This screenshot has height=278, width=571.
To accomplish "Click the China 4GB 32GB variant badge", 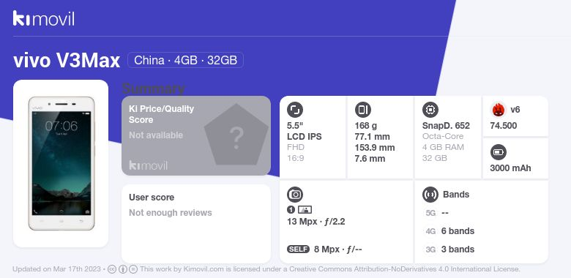I will (x=185, y=60).
